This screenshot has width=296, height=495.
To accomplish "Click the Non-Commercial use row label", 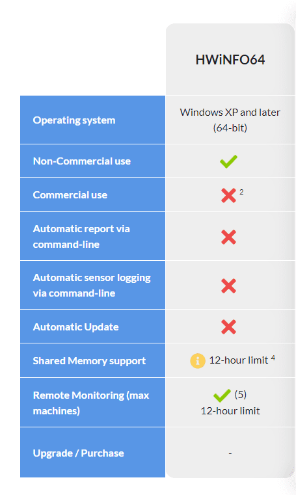I will 82,161.
